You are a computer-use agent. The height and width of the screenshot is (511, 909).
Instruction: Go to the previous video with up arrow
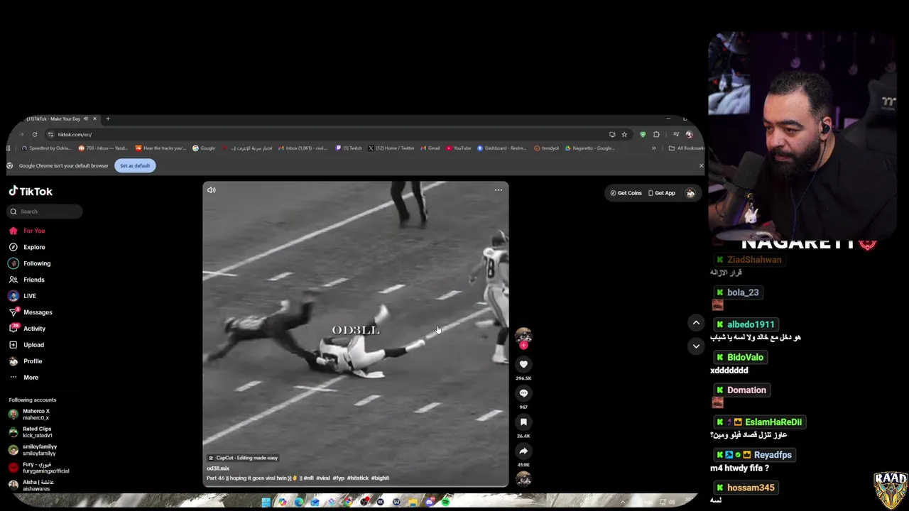click(x=696, y=323)
